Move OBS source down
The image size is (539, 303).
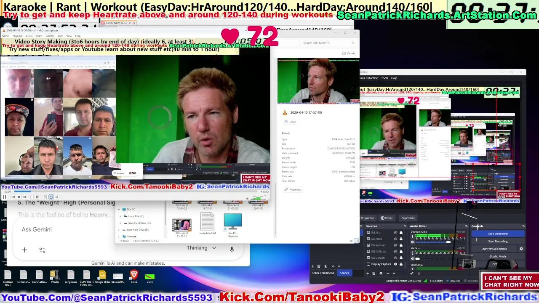click(x=394, y=273)
